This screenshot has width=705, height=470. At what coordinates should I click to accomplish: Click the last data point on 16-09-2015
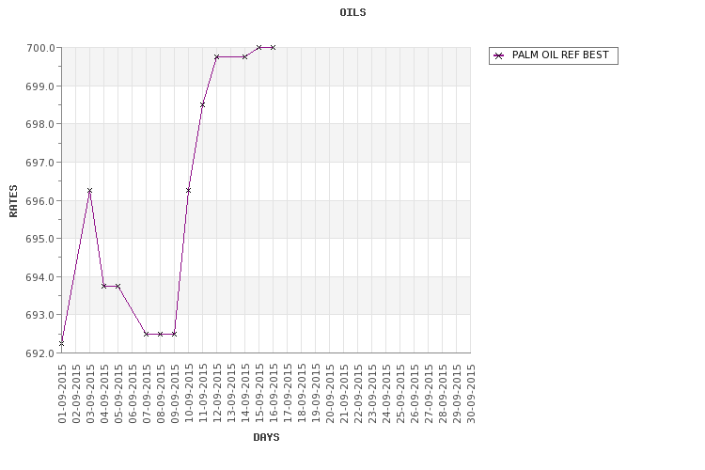point(273,47)
